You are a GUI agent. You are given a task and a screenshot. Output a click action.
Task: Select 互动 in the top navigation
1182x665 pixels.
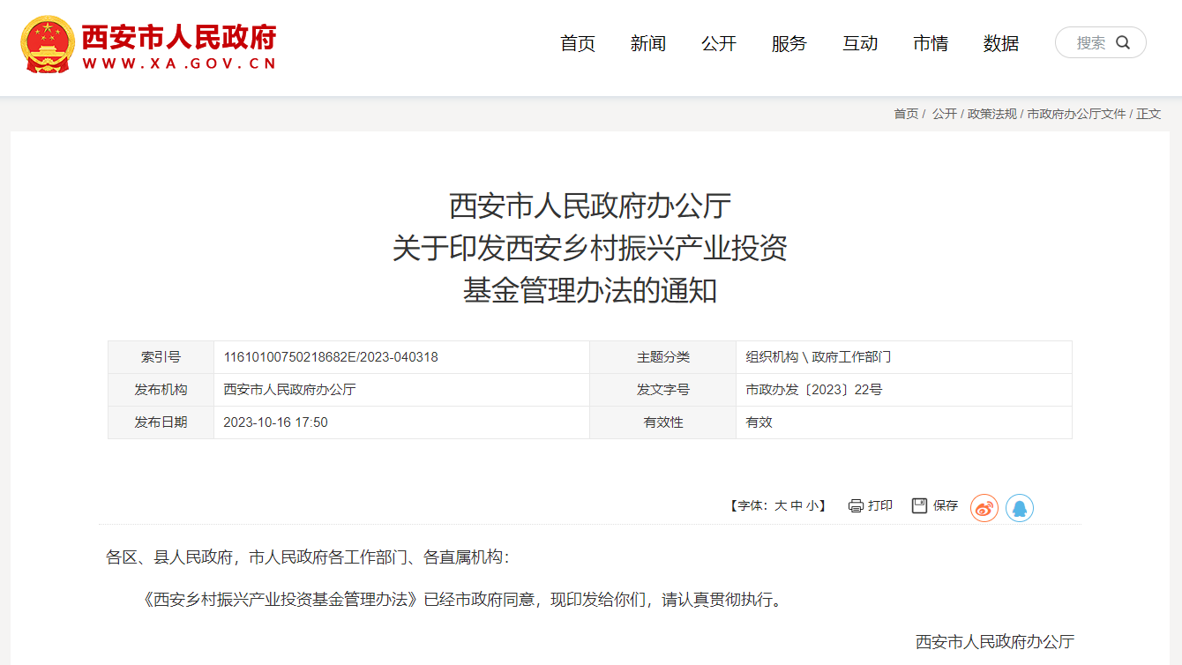(x=860, y=43)
